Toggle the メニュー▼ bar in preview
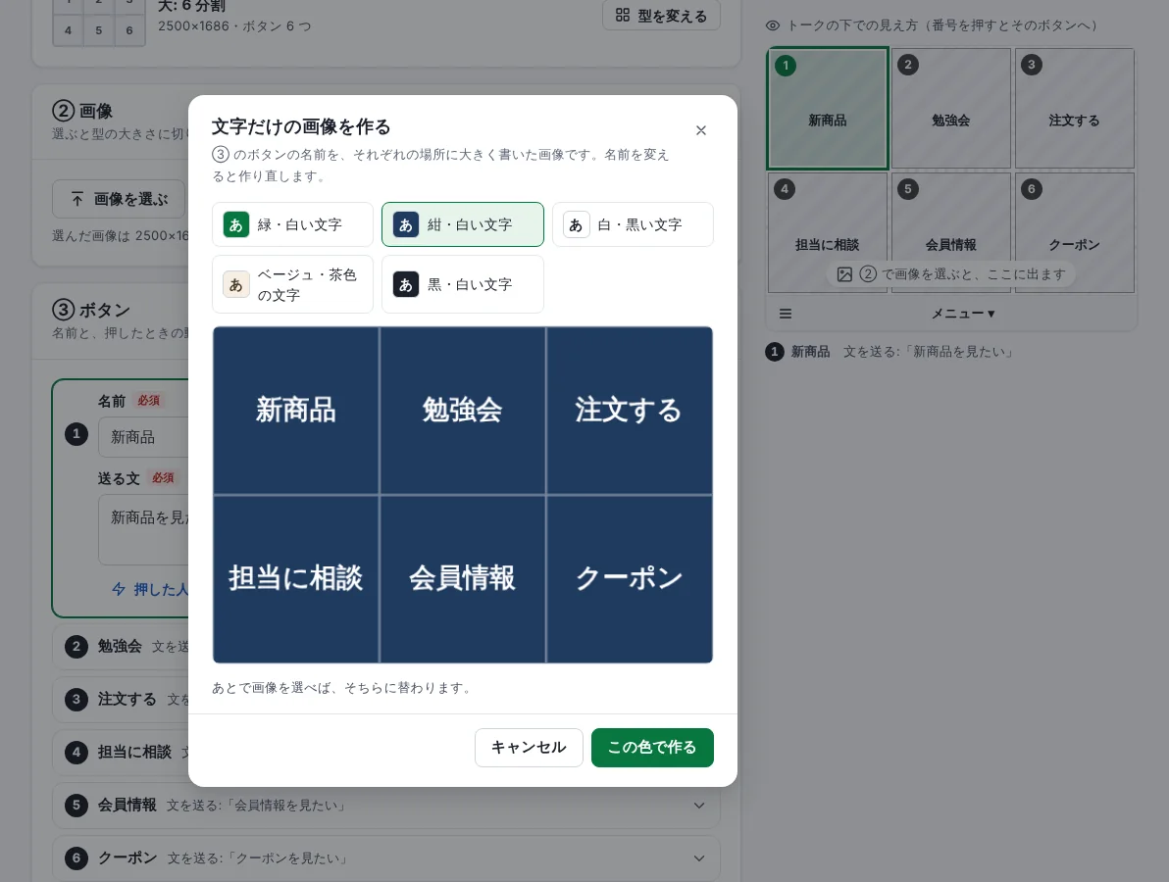Screen dimensions: 1169x882 962,314
